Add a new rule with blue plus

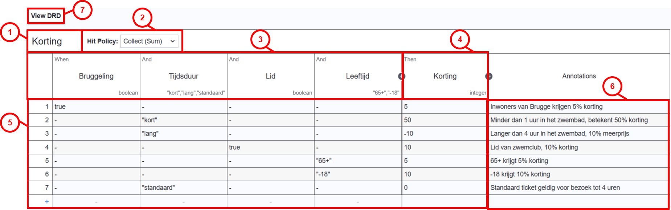pyautogui.click(x=47, y=202)
